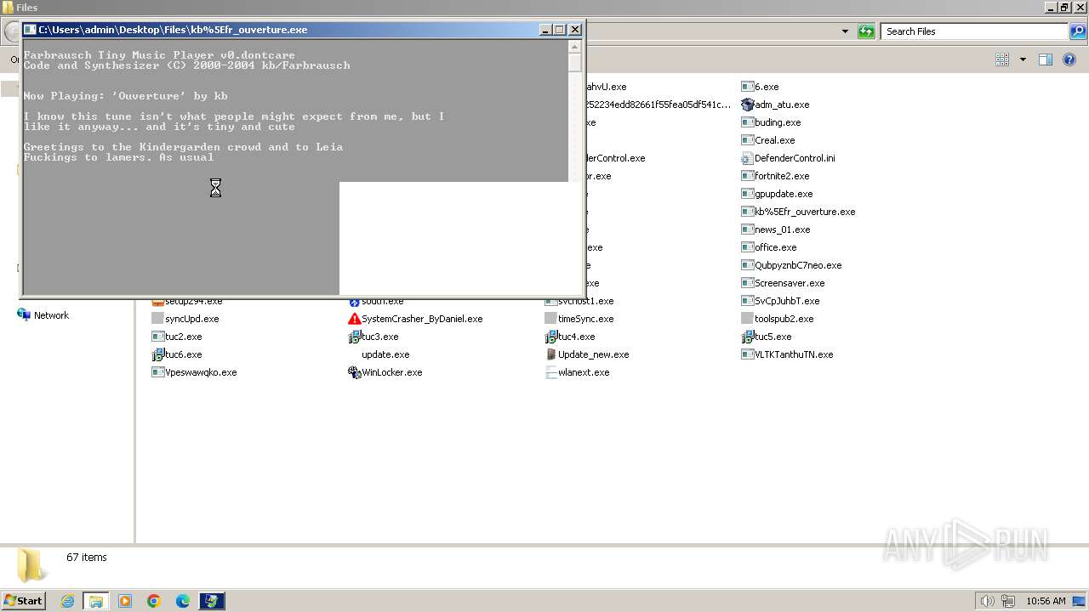Open the console window system menu icon
1089x612 pixels.
pyautogui.click(x=30, y=30)
